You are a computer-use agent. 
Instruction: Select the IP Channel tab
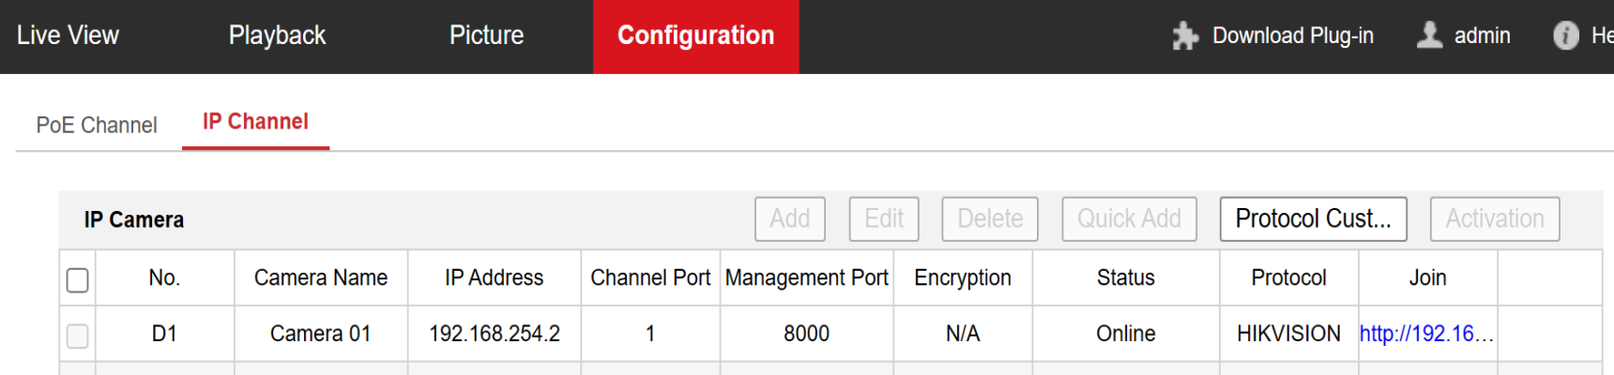pos(255,122)
